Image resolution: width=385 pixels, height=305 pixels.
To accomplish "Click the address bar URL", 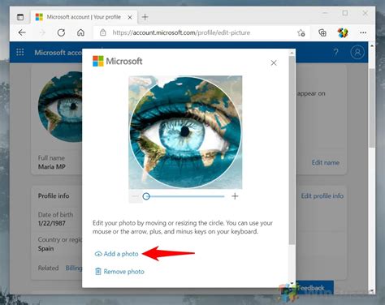I will 181,32.
